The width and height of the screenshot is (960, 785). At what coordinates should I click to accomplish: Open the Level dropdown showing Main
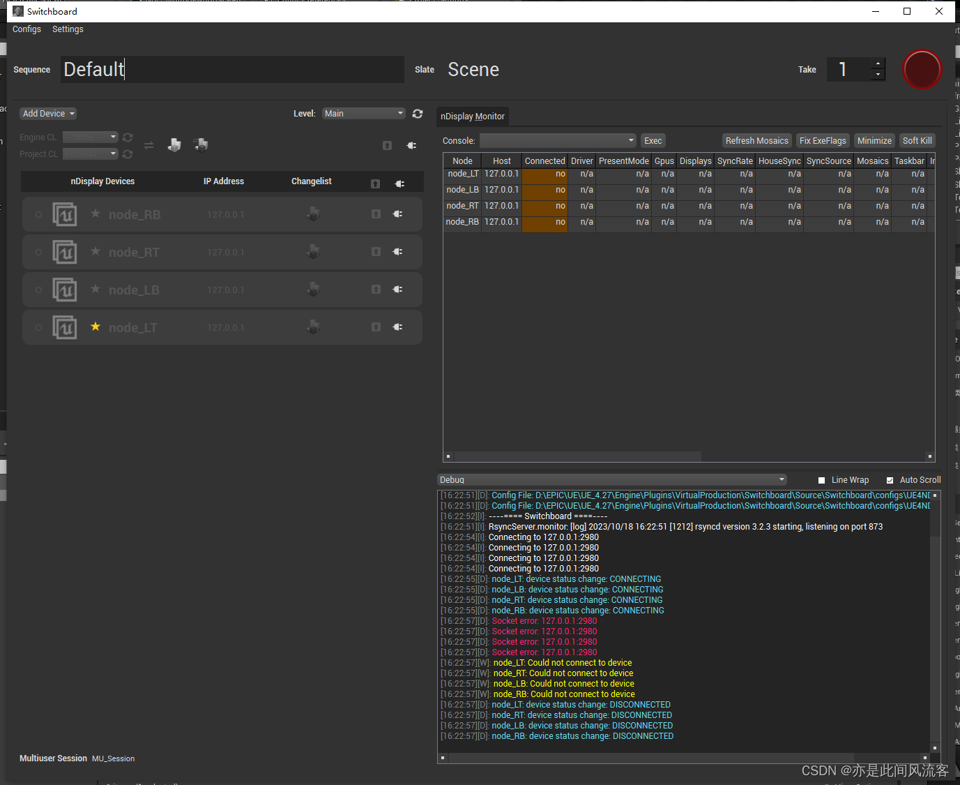[363, 113]
